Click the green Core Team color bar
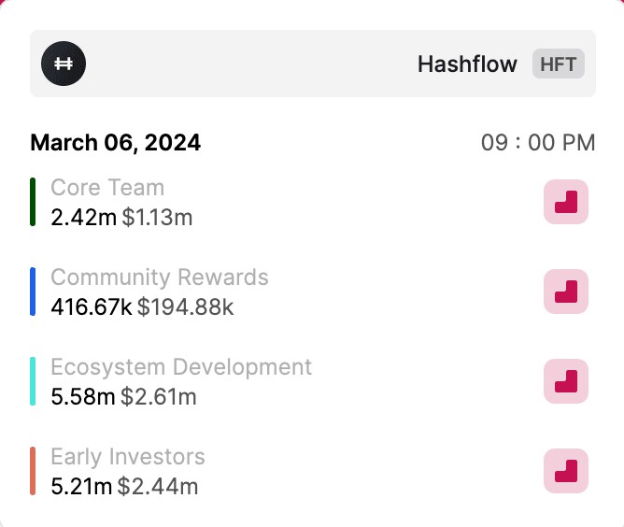624x527 pixels. tap(33, 202)
